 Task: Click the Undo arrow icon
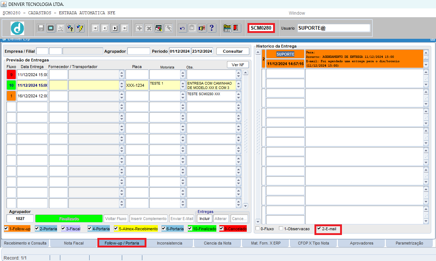(182, 28)
